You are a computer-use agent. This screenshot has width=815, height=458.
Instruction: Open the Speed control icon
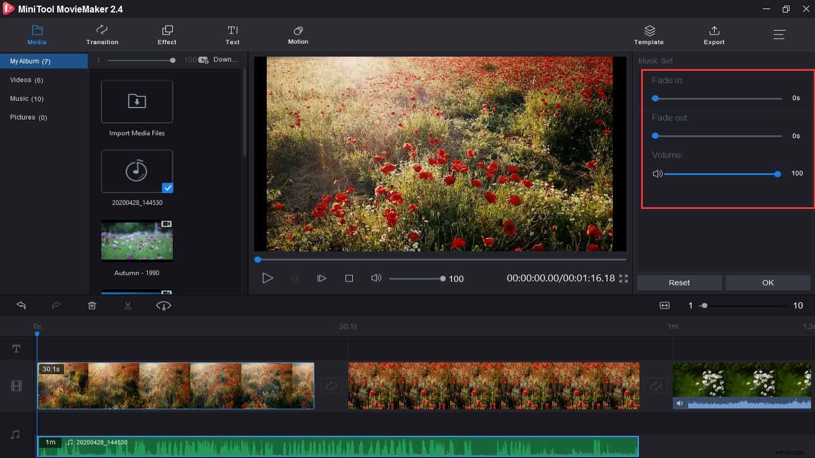(163, 305)
